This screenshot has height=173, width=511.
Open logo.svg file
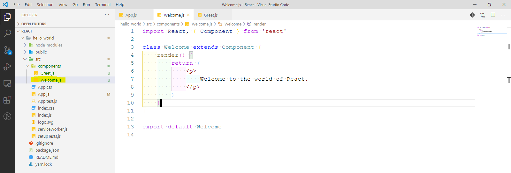65,122
